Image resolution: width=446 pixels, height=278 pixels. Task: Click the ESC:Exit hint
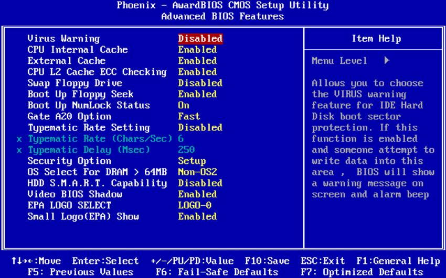[x=323, y=261]
